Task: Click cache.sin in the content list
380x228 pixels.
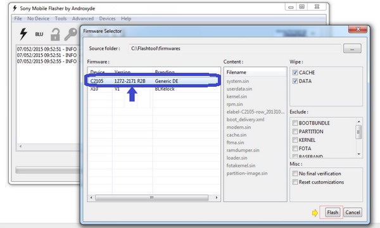Action: click(236, 135)
